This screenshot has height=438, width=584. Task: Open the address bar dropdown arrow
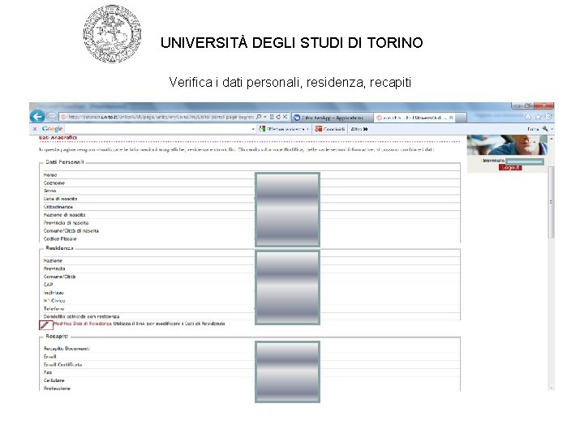point(265,117)
